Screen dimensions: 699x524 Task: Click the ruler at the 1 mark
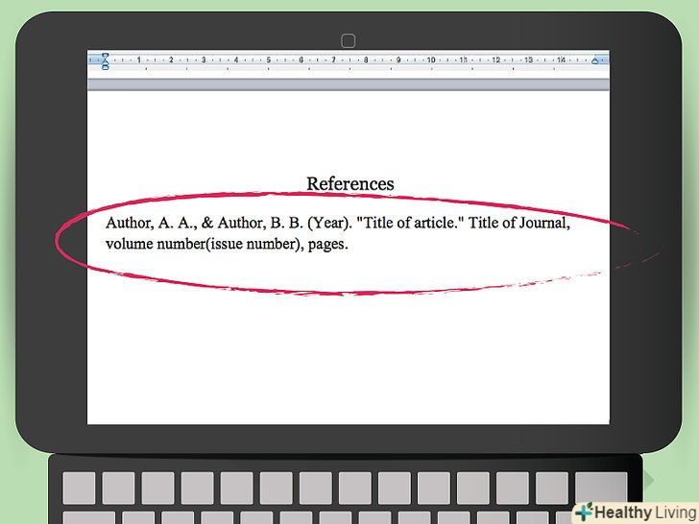pos(139,60)
